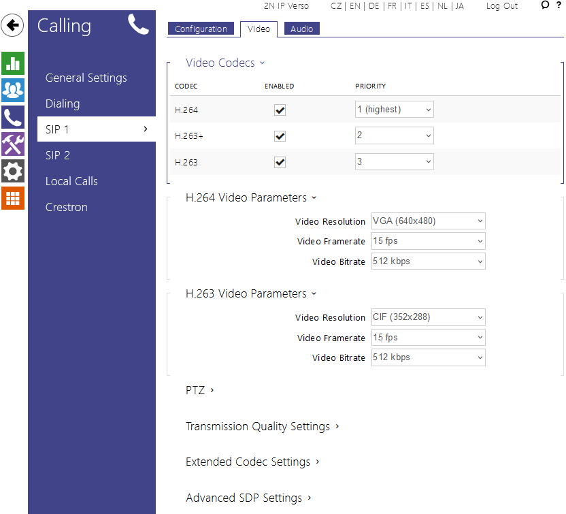This screenshot has width=566, height=514.
Task: Open the System gear icon
Action: coord(12,171)
